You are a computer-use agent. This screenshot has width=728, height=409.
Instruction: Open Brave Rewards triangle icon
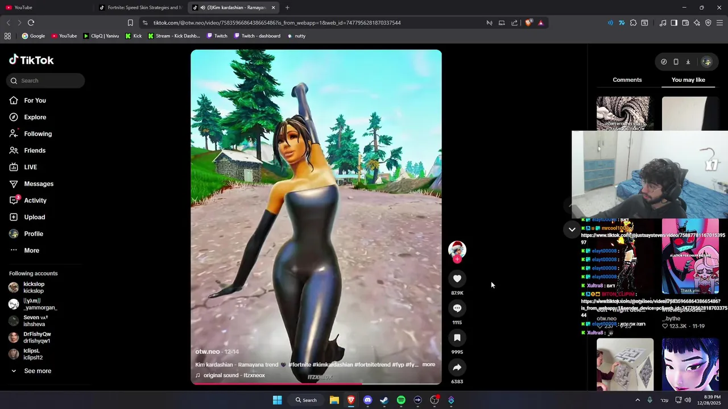(540, 23)
